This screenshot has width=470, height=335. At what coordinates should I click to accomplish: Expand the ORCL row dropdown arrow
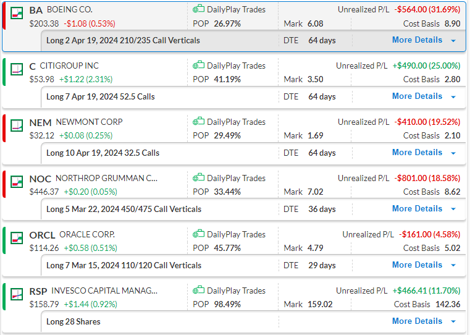pos(453,266)
